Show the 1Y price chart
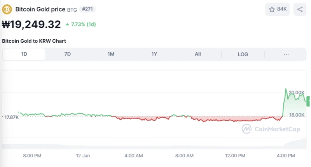This screenshot has width=311, height=167. point(154,54)
